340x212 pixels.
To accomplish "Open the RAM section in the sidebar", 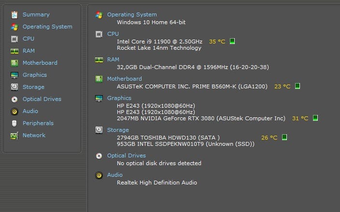I will pyautogui.click(x=28, y=51).
